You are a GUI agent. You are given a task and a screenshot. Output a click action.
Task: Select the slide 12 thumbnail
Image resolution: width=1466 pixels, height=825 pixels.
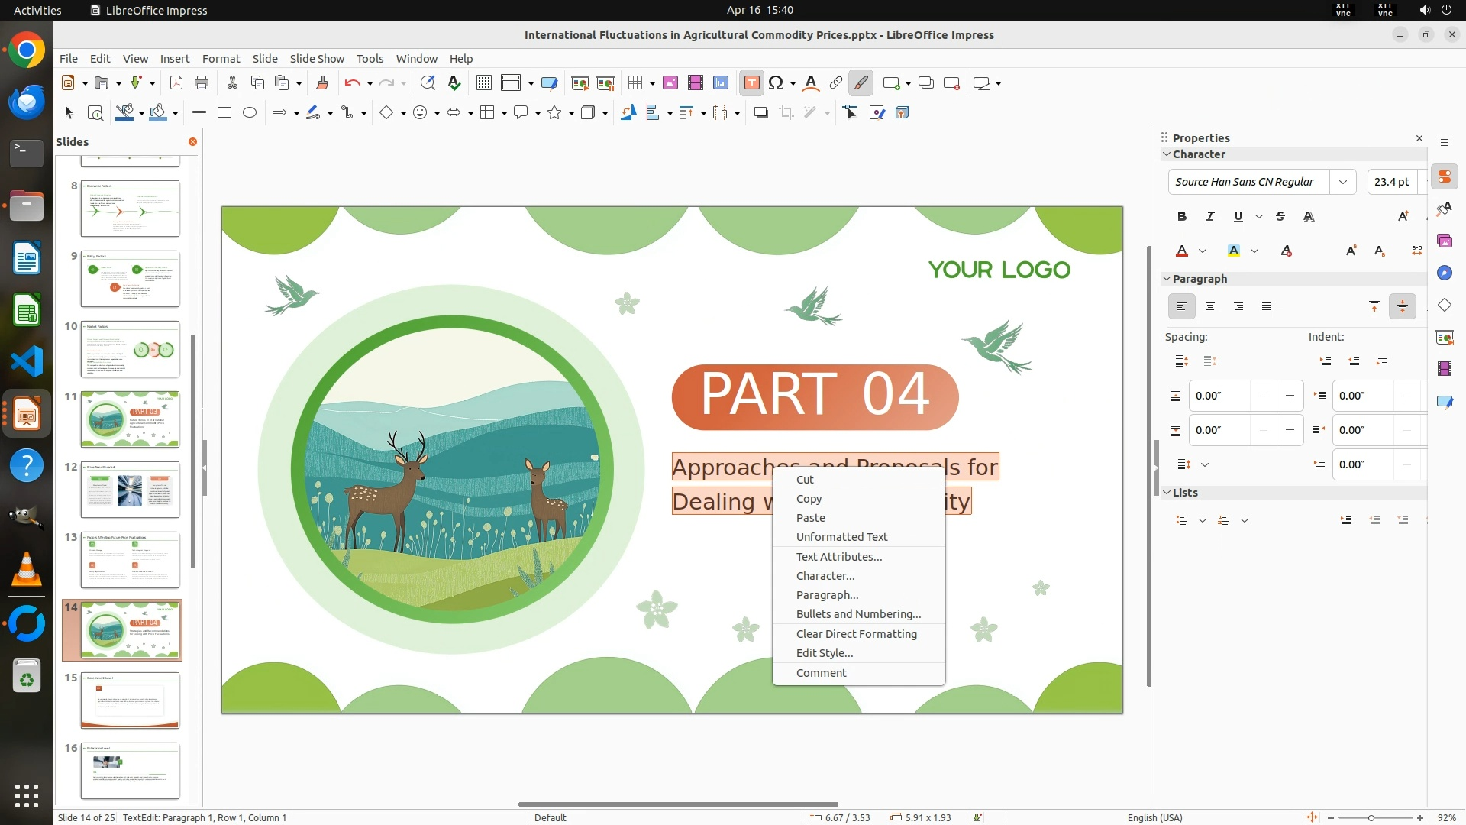click(130, 490)
